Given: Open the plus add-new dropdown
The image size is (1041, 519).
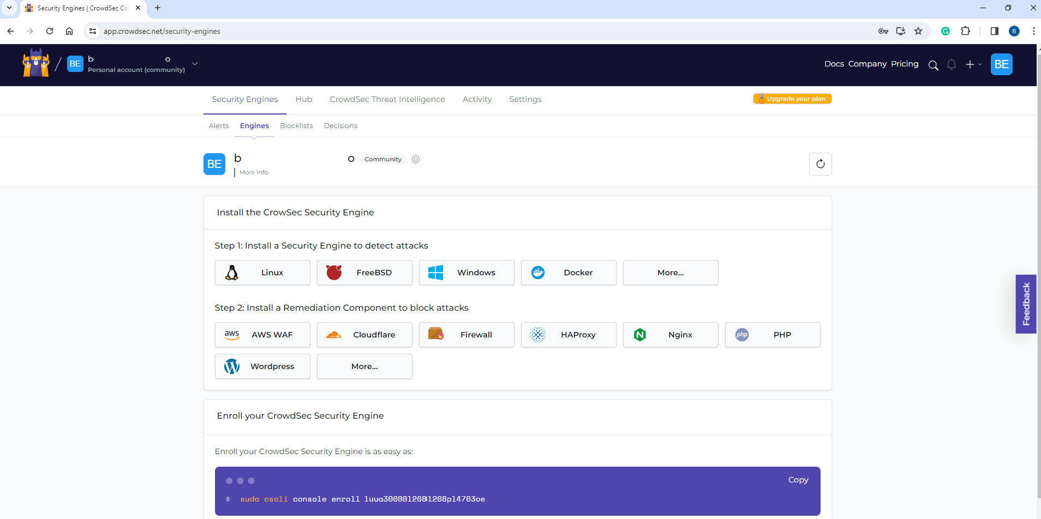Looking at the screenshot, I should tap(973, 65).
